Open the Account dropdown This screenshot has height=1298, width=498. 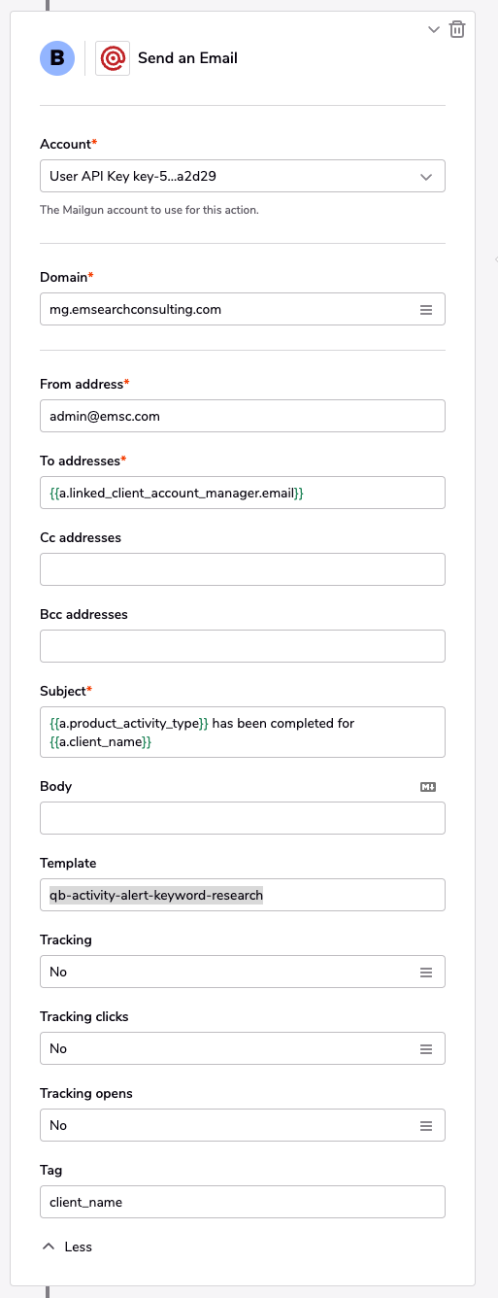click(x=243, y=177)
